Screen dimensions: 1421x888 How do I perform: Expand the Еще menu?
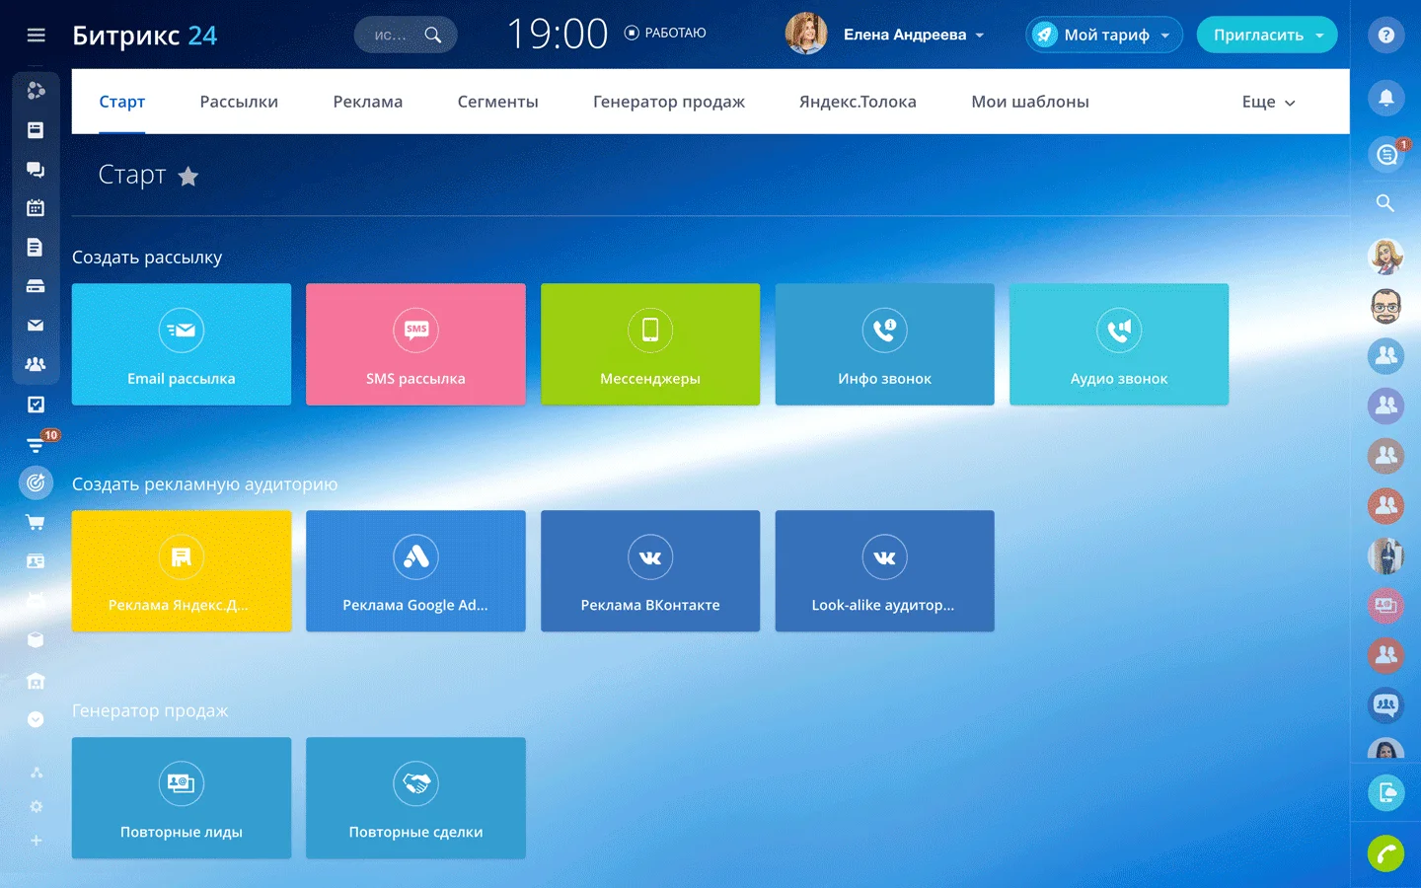(x=1267, y=101)
